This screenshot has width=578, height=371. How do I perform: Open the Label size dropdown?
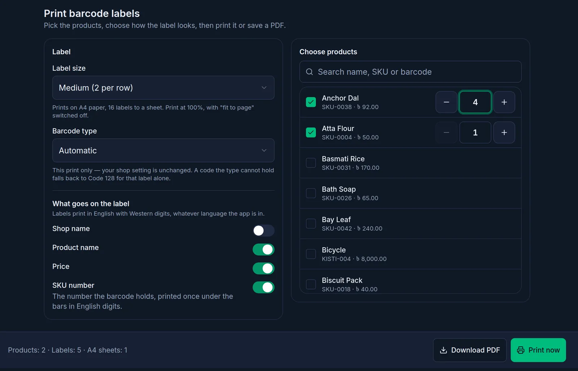163,88
